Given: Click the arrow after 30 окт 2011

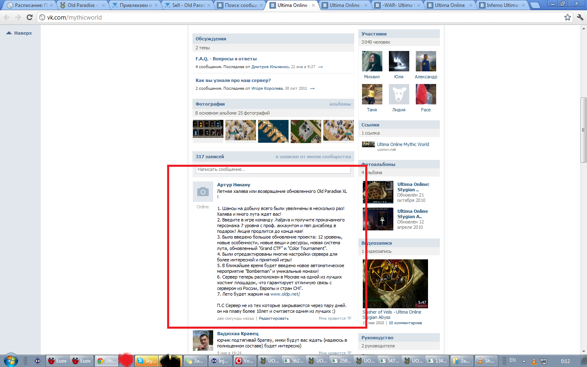Looking at the screenshot, I should coord(312,88).
